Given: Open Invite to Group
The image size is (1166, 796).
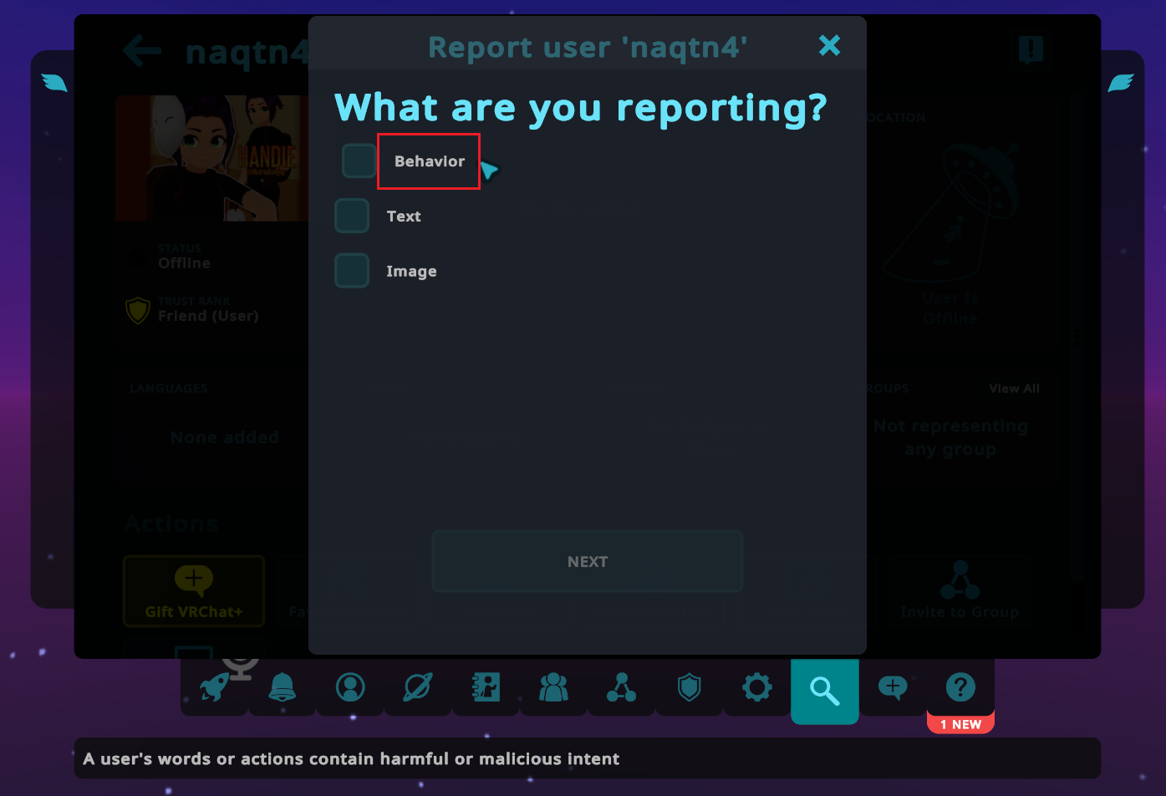Looking at the screenshot, I should [x=959, y=590].
